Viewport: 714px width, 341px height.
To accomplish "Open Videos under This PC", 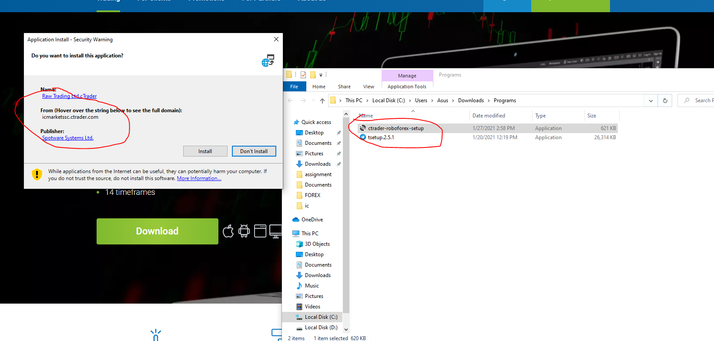I will pyautogui.click(x=312, y=307).
